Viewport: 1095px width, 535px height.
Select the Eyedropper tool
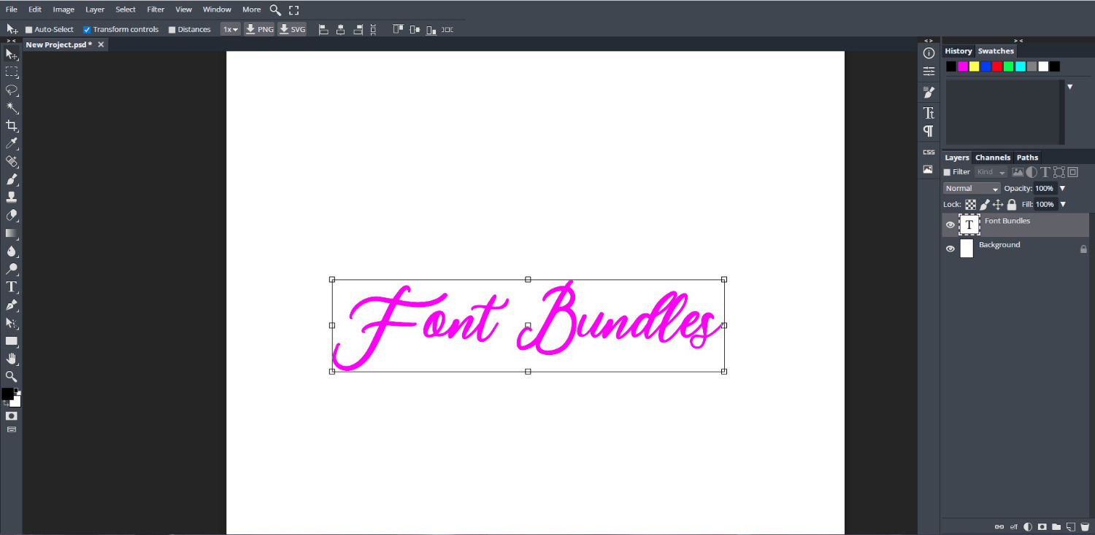(x=12, y=144)
